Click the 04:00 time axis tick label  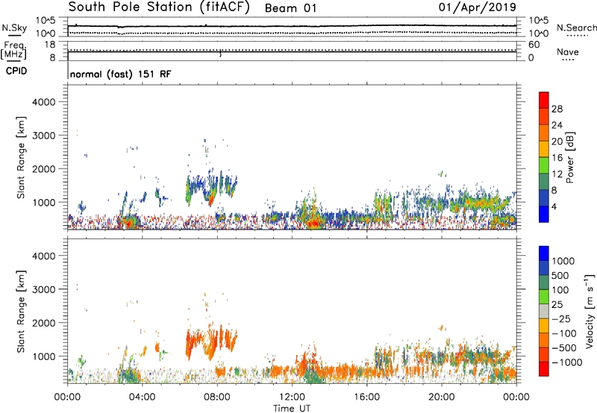click(143, 397)
